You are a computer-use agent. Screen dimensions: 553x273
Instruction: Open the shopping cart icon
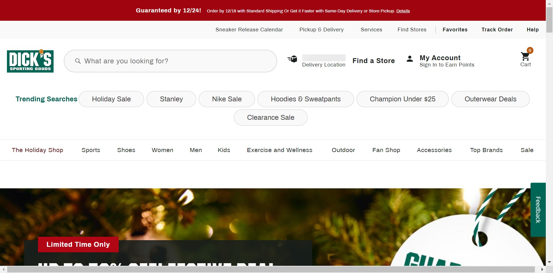click(525, 57)
